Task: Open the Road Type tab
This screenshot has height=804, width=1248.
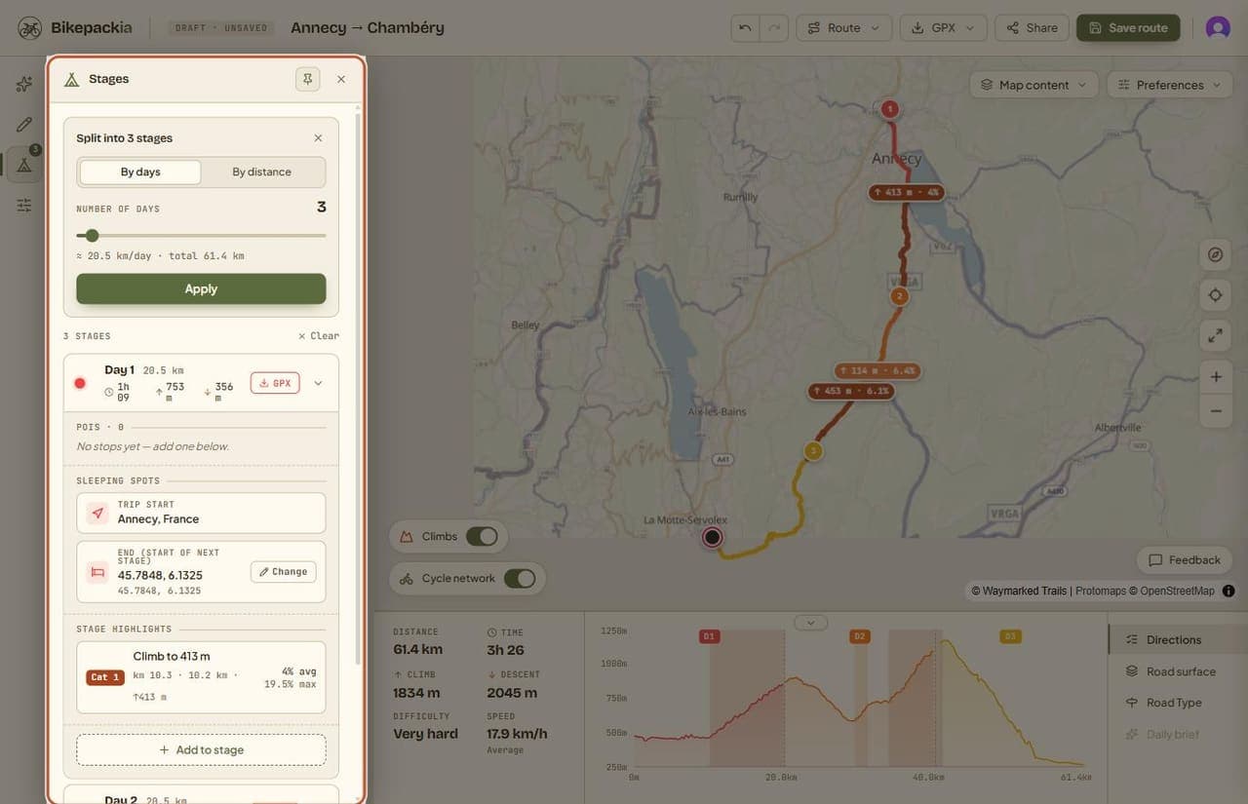Action: point(1178,702)
